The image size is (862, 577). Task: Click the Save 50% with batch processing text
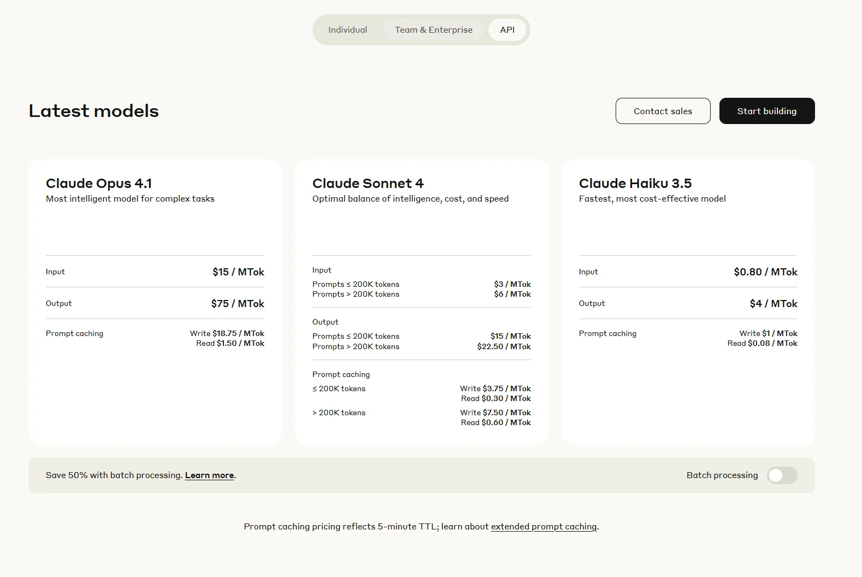[x=114, y=475]
